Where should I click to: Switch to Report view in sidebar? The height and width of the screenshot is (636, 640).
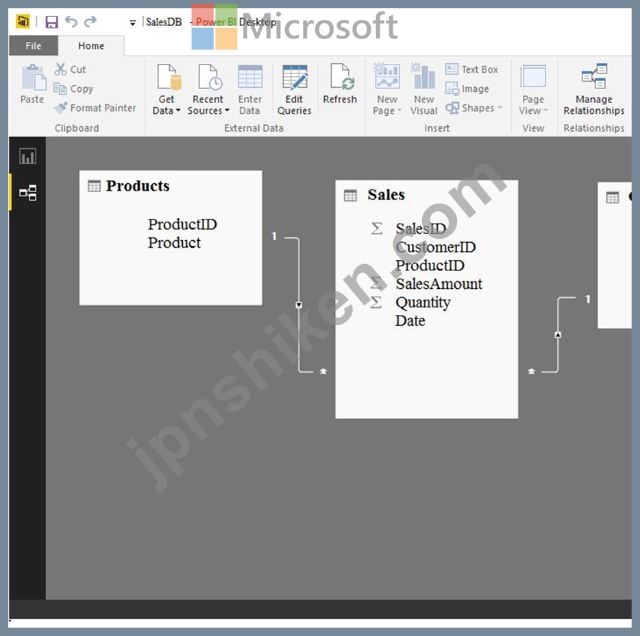27,156
